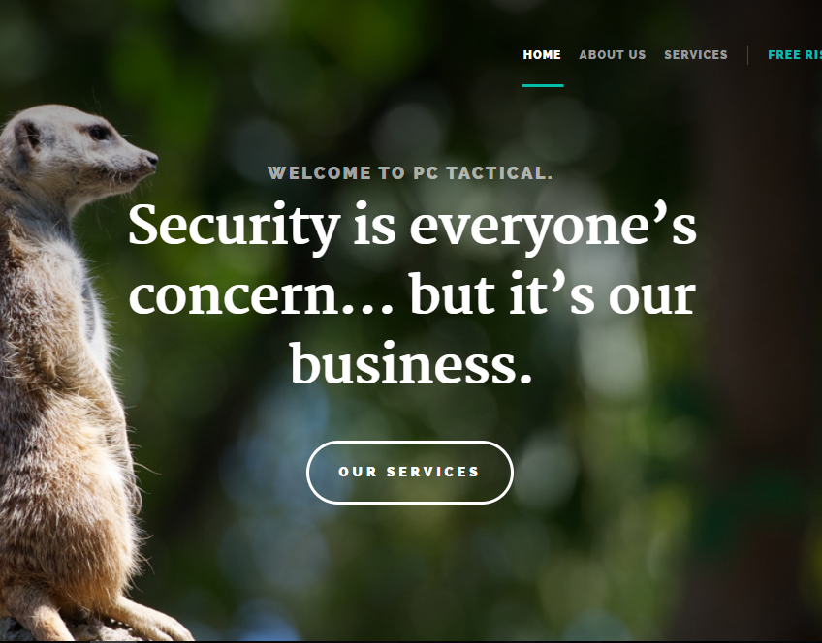The height and width of the screenshot is (643, 822).
Task: Click the meerkat's nose
Action: pos(151,159)
